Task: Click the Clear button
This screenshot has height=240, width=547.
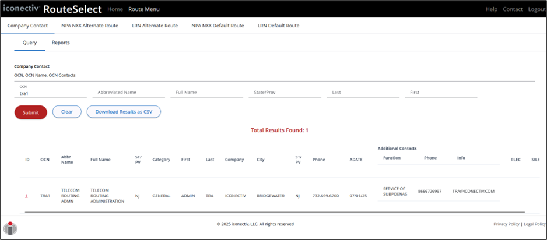Action: pyautogui.click(x=66, y=111)
